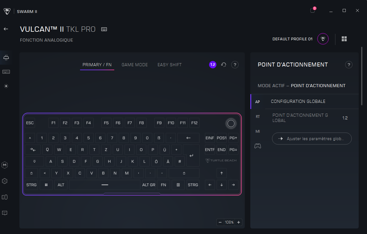Select the Enter key on the keyboard
Viewport: 367px width, 234px height.
click(191, 155)
